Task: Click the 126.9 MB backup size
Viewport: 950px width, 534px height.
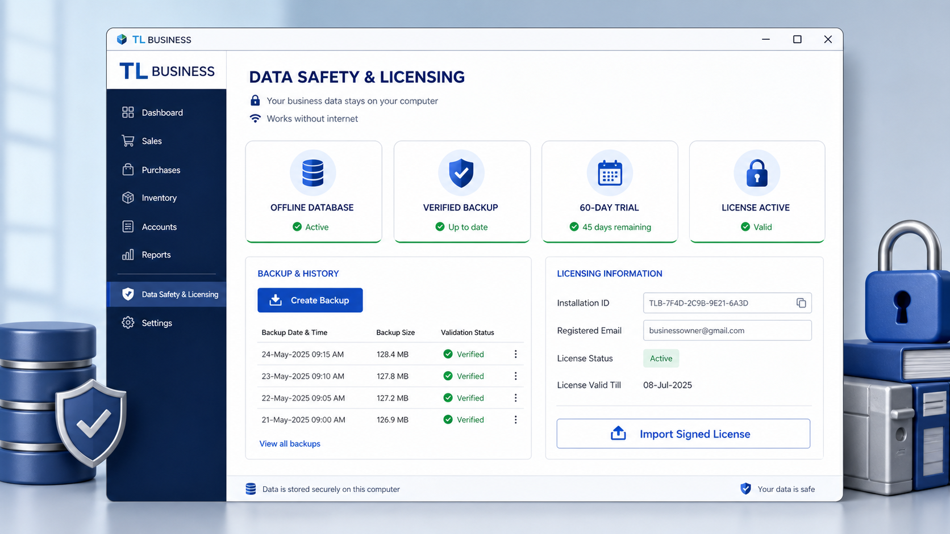Action: pyautogui.click(x=393, y=419)
